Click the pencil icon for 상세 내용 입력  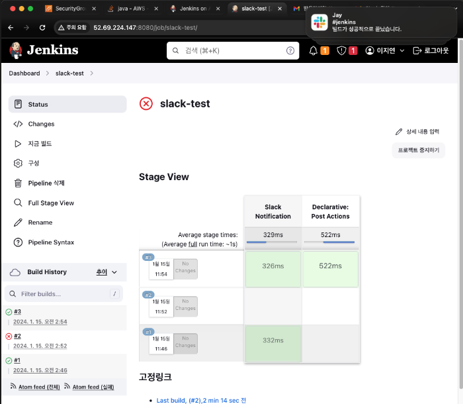point(399,132)
